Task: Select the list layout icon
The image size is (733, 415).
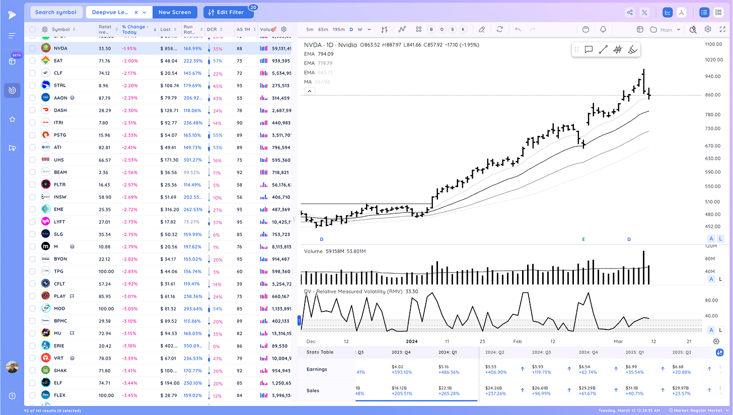Action: coord(704,12)
